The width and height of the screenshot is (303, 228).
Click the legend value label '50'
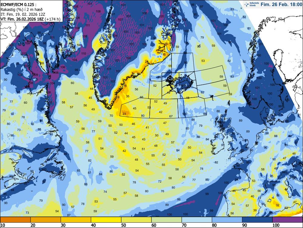click(124, 225)
